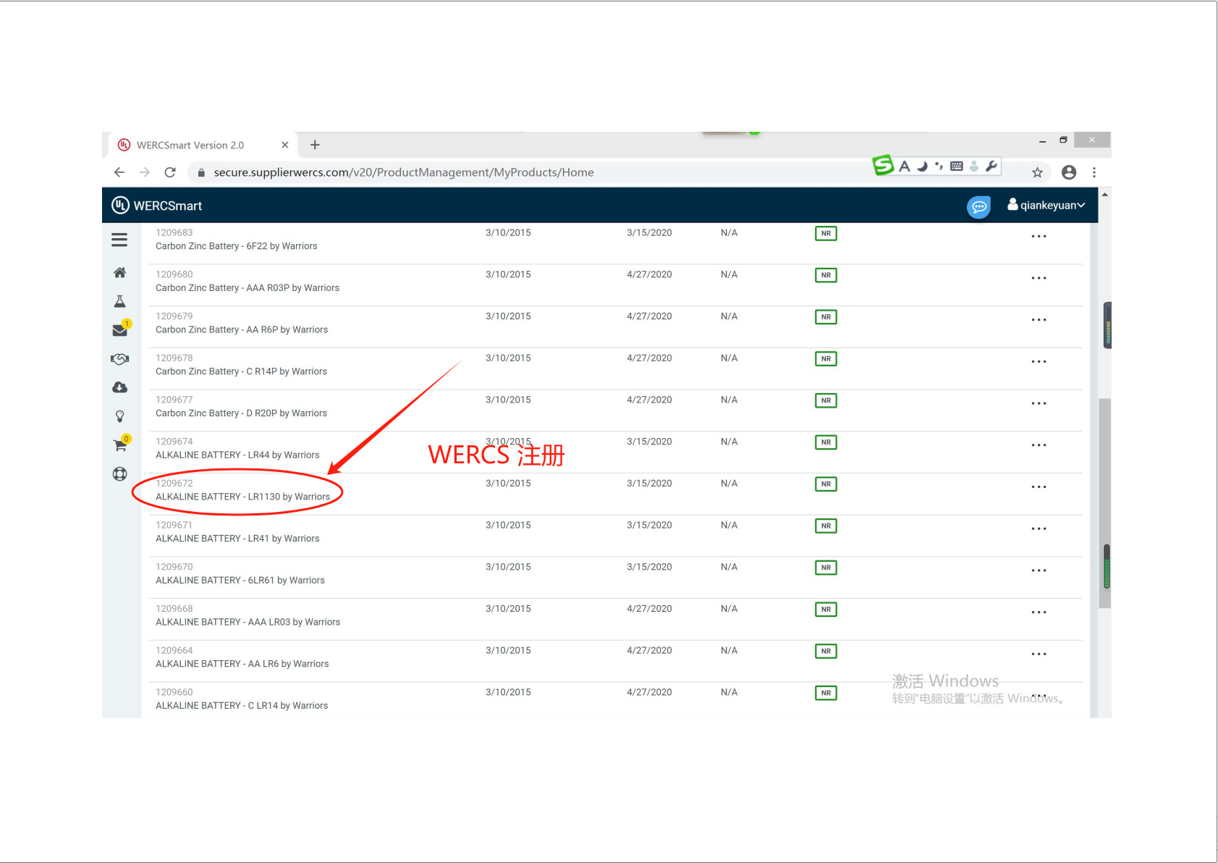Click NR badge for Carbon Zinc D R20P row
The height and width of the screenshot is (863, 1218).
826,400
